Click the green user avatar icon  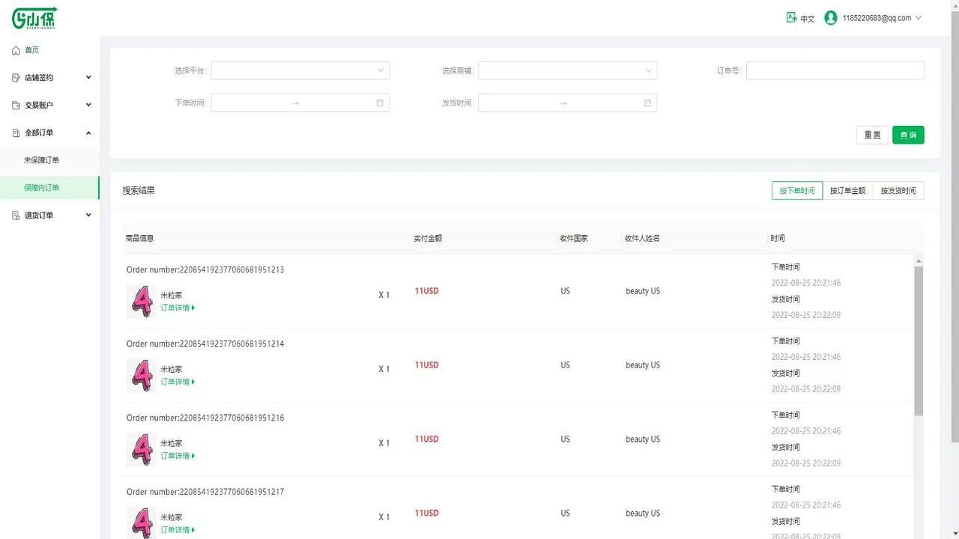830,17
